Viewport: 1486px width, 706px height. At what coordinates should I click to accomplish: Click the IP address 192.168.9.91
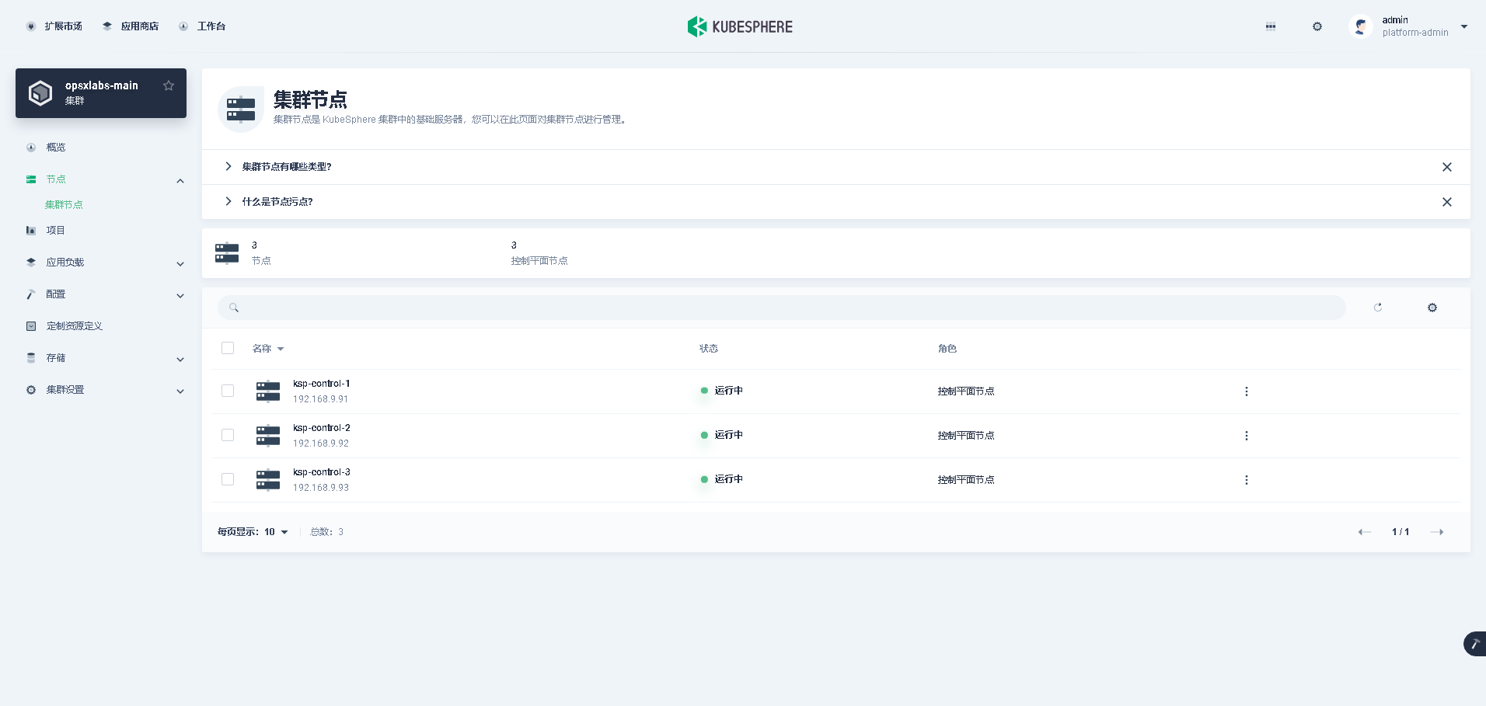pos(321,399)
